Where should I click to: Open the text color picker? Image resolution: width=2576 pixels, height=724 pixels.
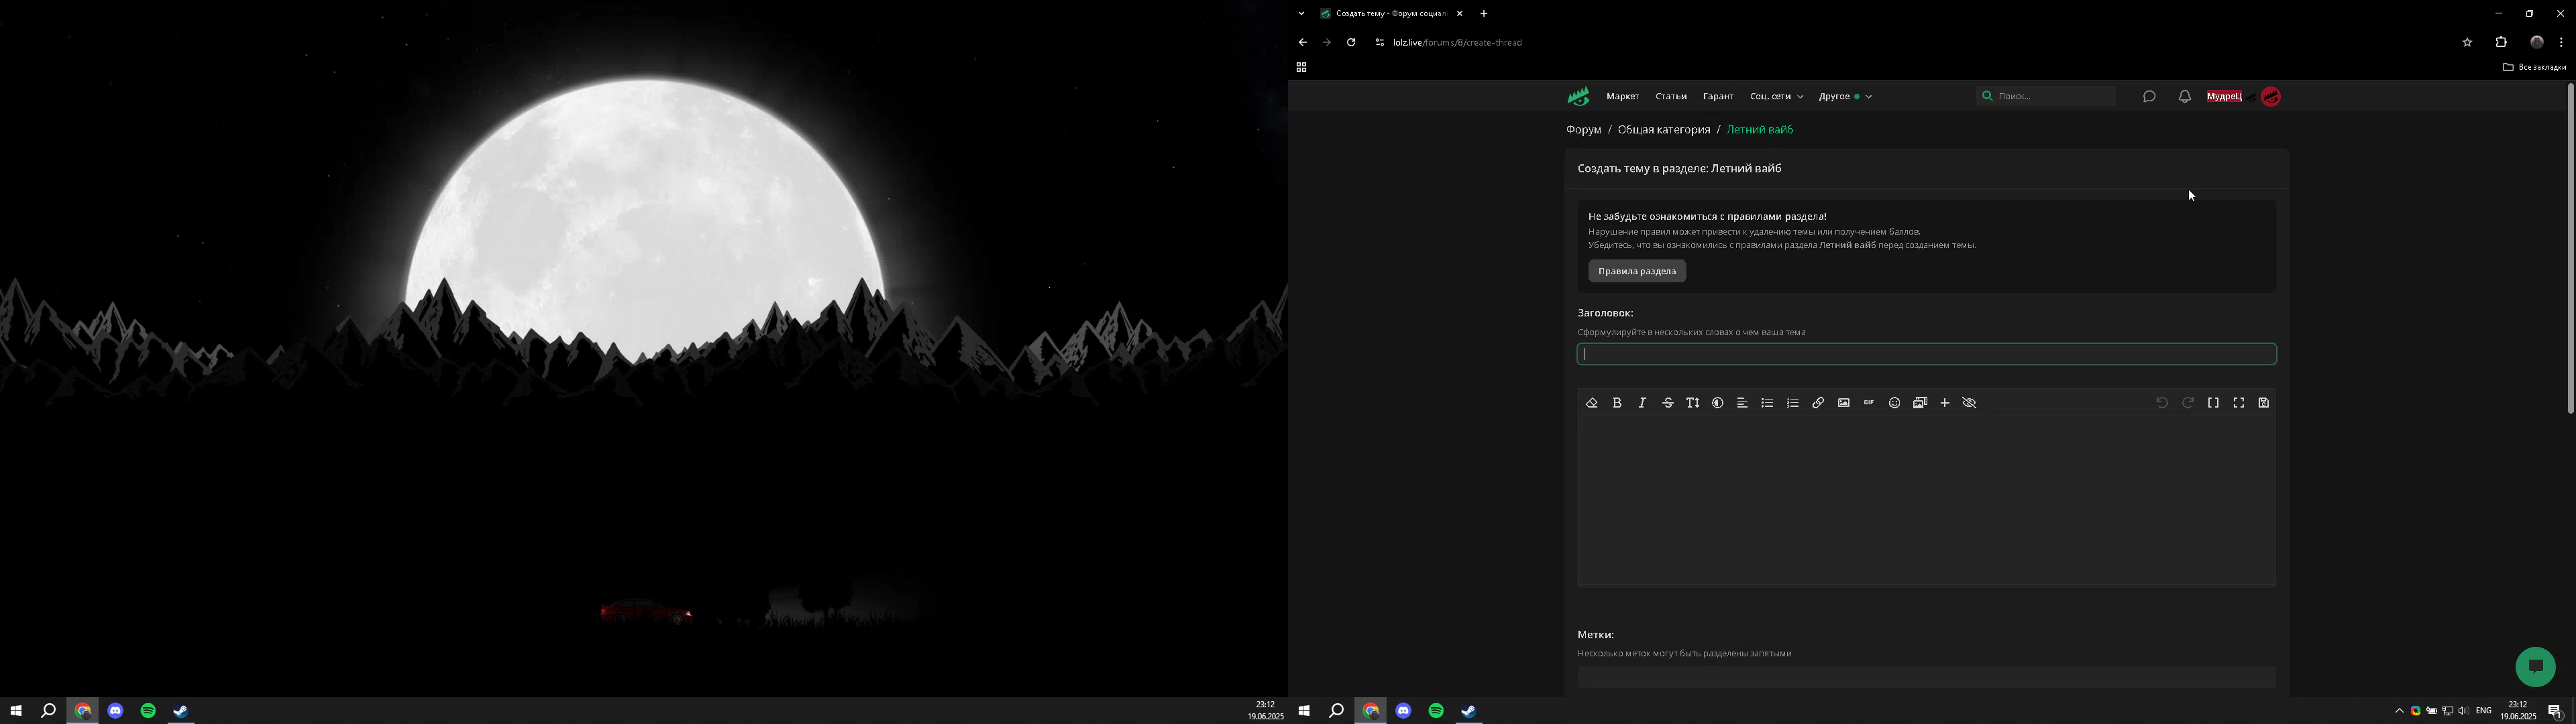[1717, 403]
